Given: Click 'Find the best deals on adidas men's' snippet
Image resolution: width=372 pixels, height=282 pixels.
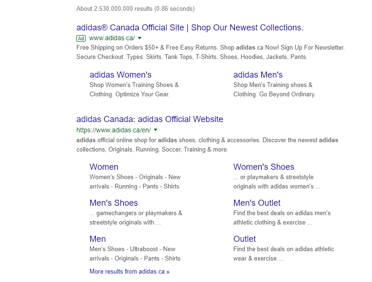Looking at the screenshot, I should click(x=282, y=213).
